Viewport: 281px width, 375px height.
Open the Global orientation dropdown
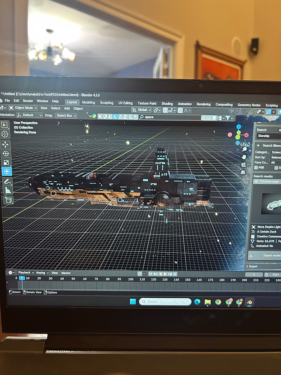point(142,110)
